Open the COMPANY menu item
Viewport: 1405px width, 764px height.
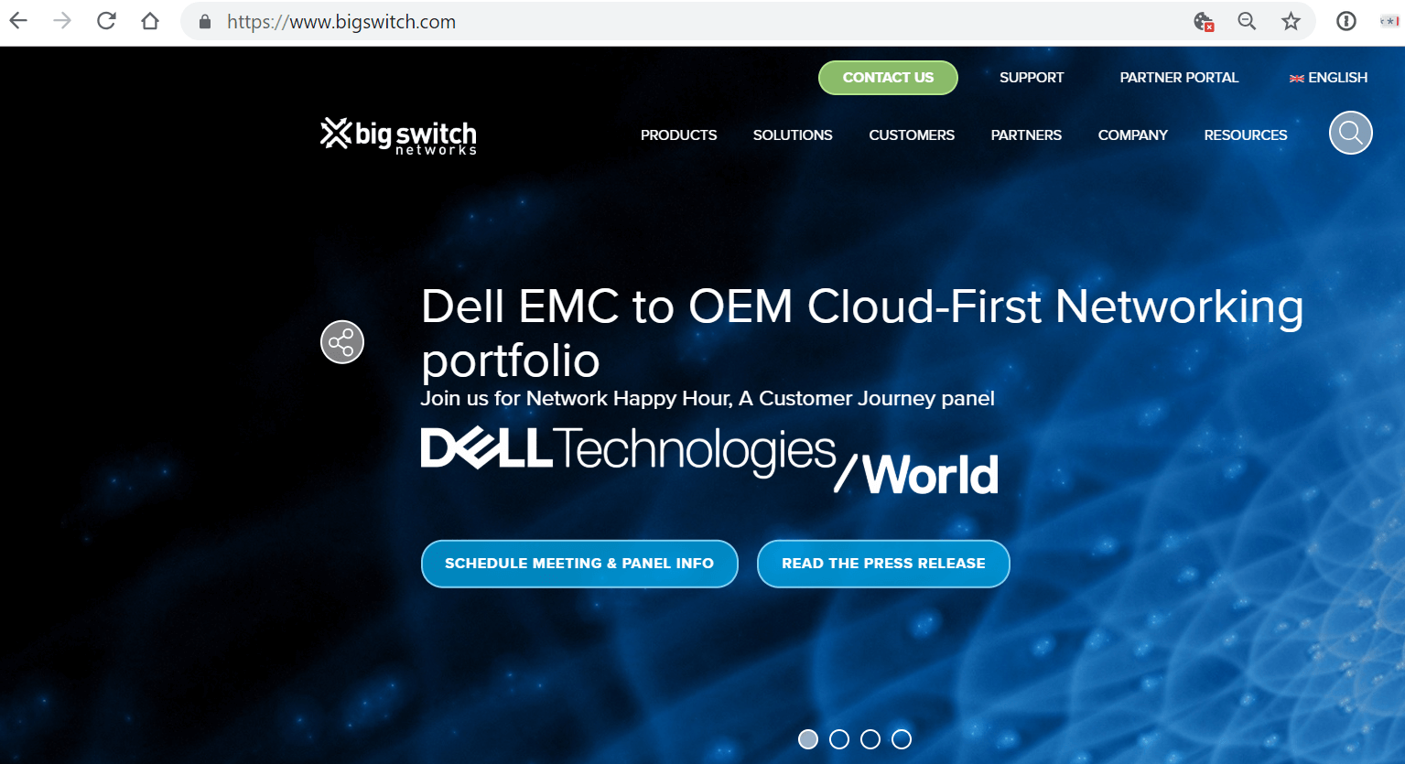(x=1132, y=135)
